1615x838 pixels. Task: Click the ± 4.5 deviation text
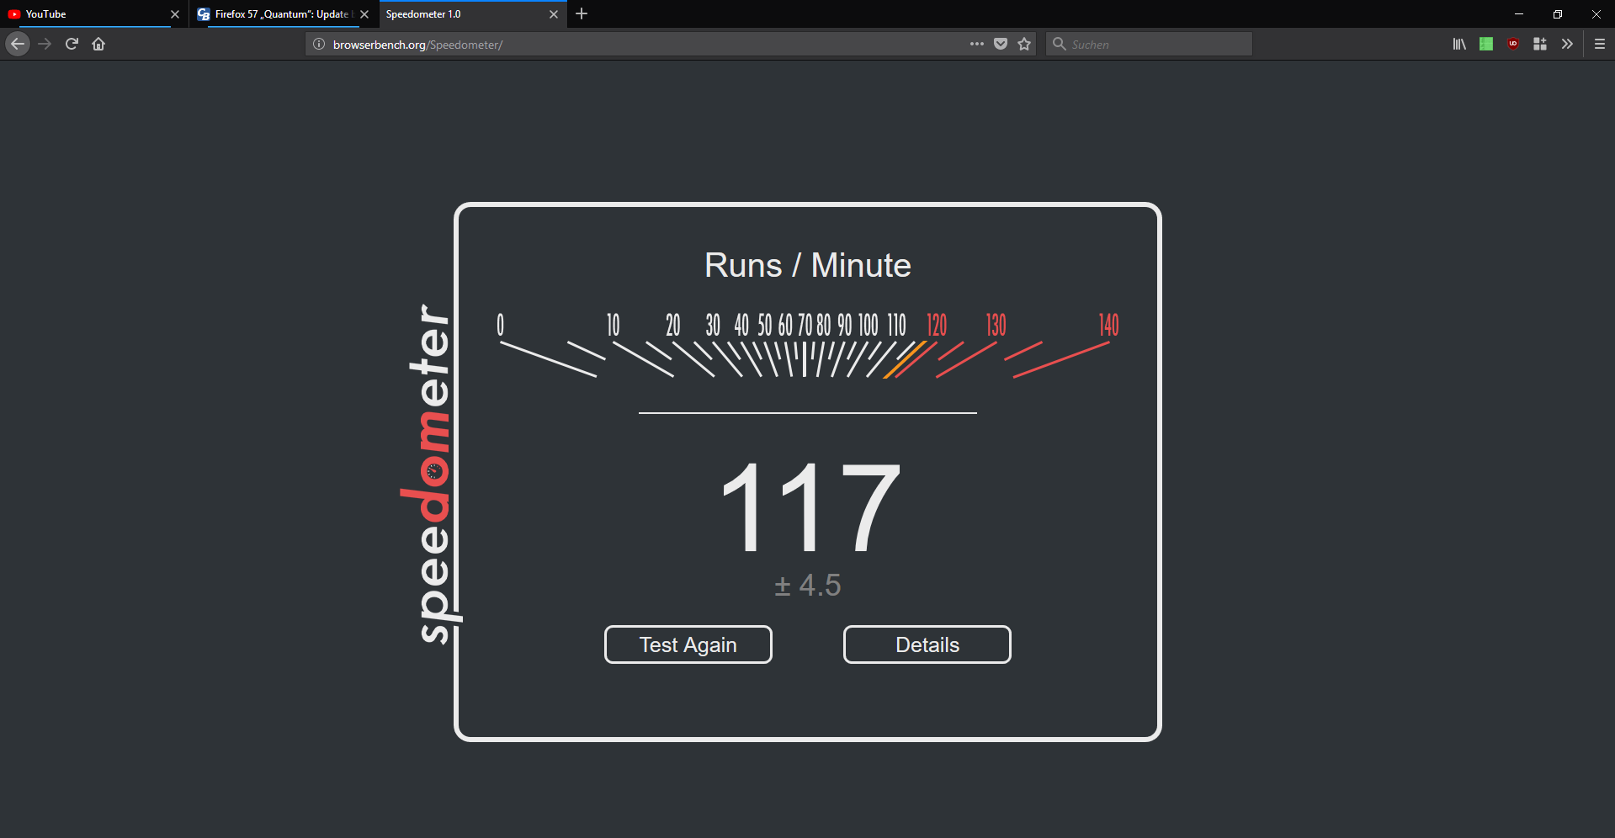[808, 585]
